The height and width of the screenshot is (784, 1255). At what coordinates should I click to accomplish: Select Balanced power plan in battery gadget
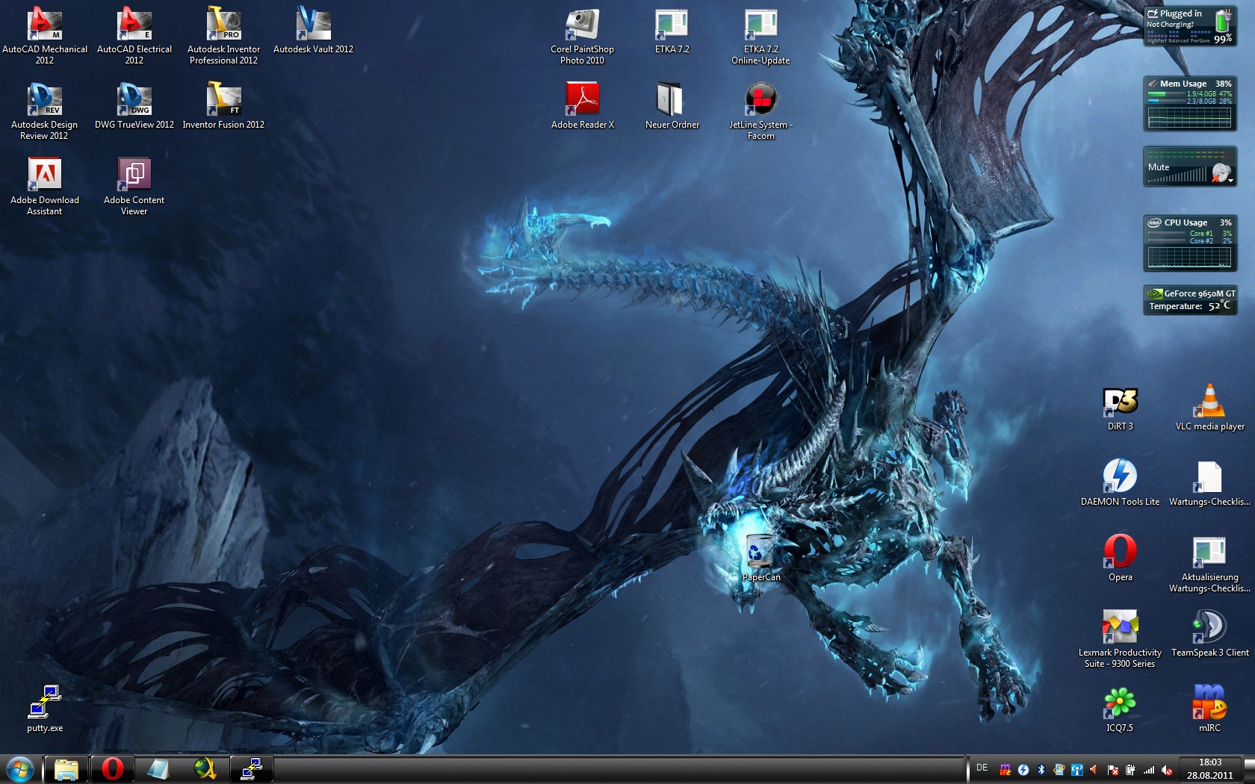[1179, 37]
